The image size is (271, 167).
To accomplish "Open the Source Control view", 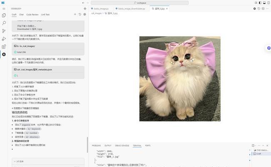I will [4, 31].
